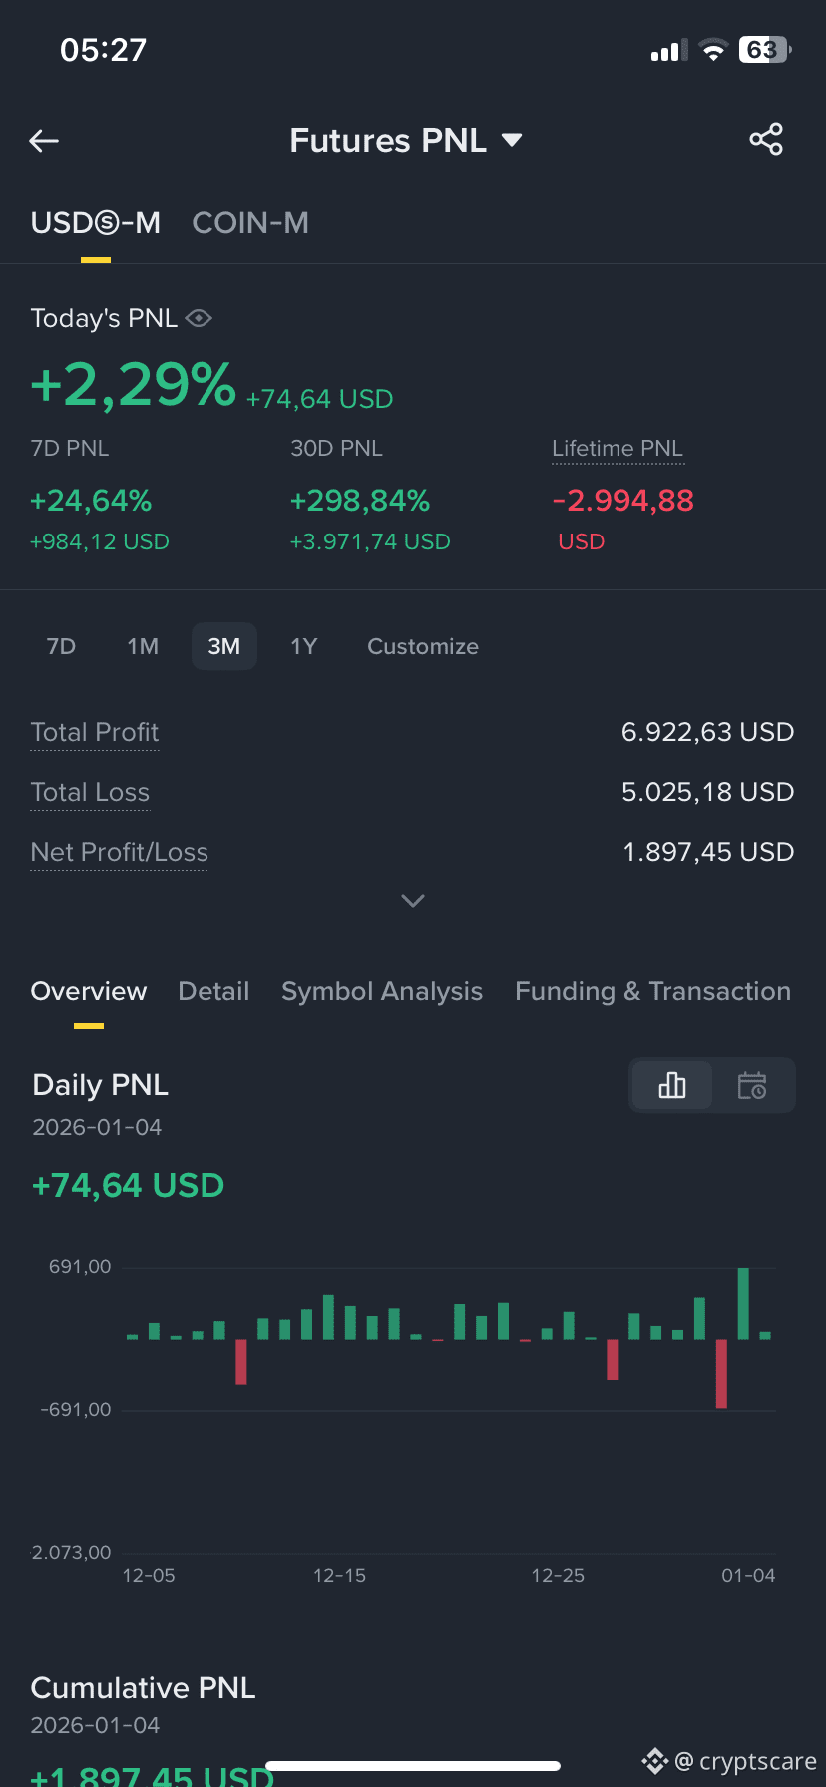Select the 7D time range

pos(61,646)
